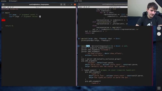Open hamburger menu in left terminal
The width and height of the screenshot is (162, 91).
64,5
